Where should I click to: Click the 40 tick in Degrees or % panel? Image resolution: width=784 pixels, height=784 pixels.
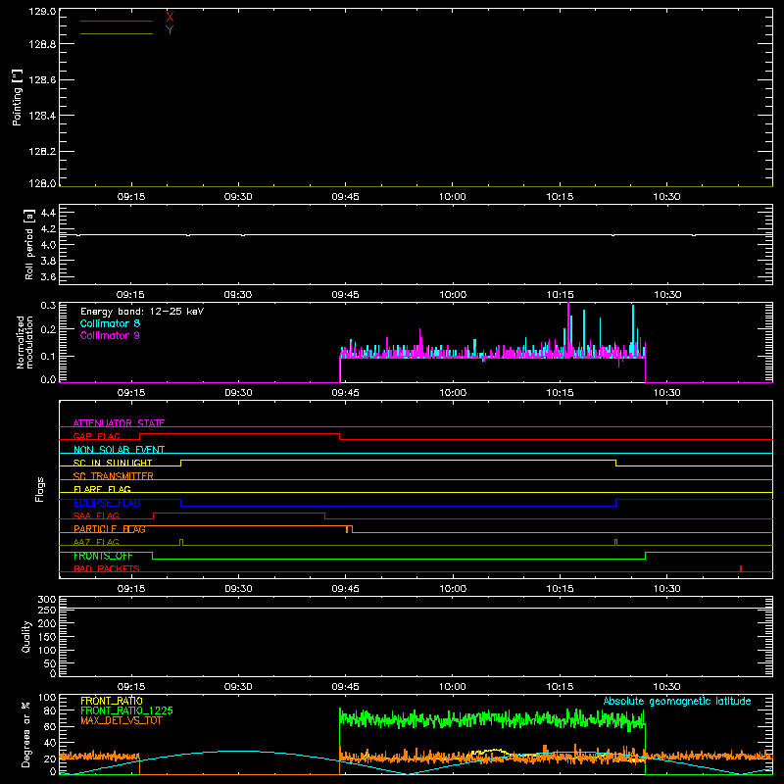click(50, 743)
